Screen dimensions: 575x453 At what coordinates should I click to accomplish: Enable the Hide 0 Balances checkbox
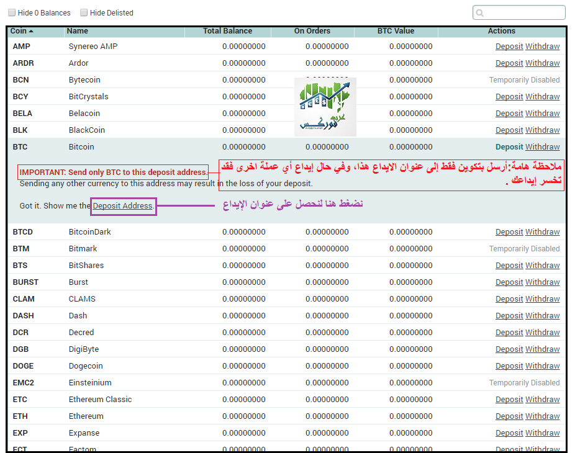[12, 12]
